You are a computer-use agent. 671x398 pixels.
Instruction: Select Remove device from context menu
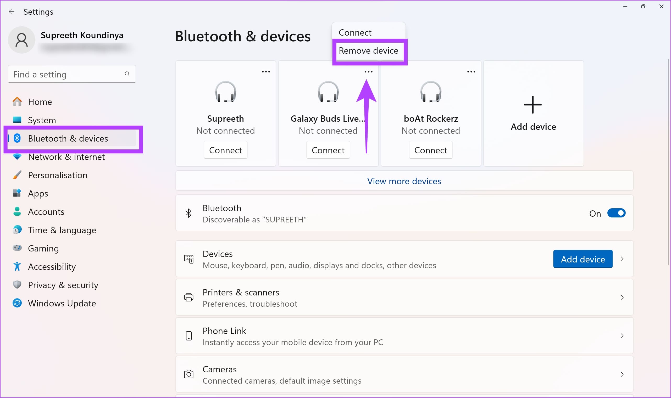click(x=368, y=51)
